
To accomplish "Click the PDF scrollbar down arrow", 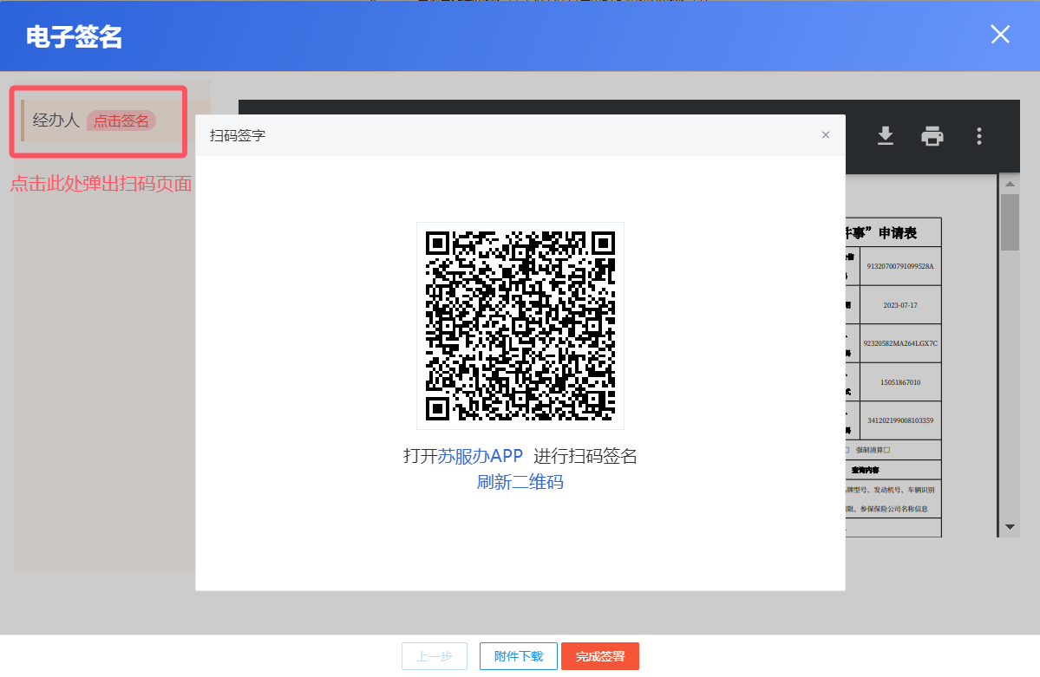I will click(x=1010, y=527).
